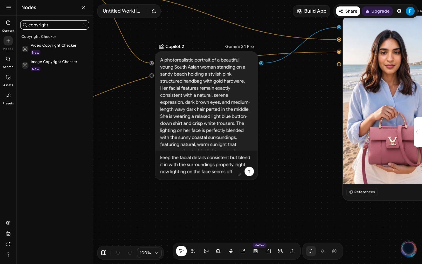Click the undo arrow
Screen dimensions: 422x264
[x=118, y=253]
